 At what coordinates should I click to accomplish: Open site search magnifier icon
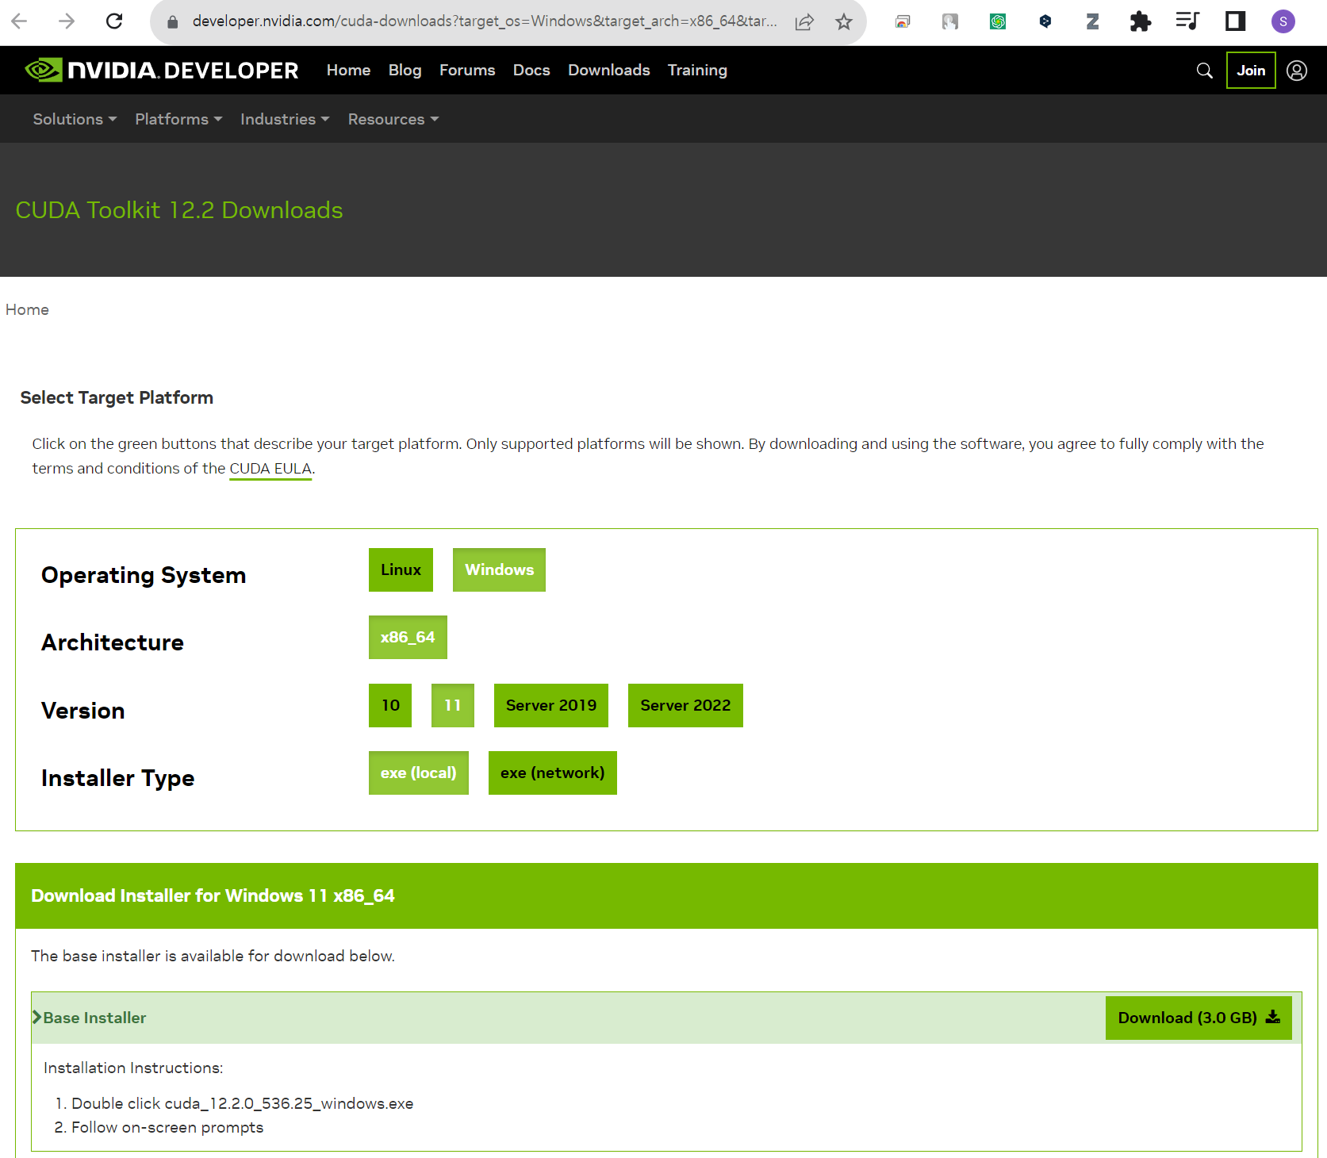click(1204, 71)
